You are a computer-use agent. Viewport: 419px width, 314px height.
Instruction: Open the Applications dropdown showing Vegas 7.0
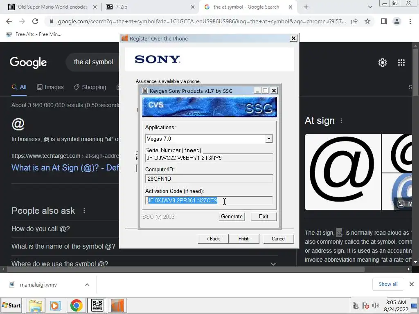click(269, 139)
